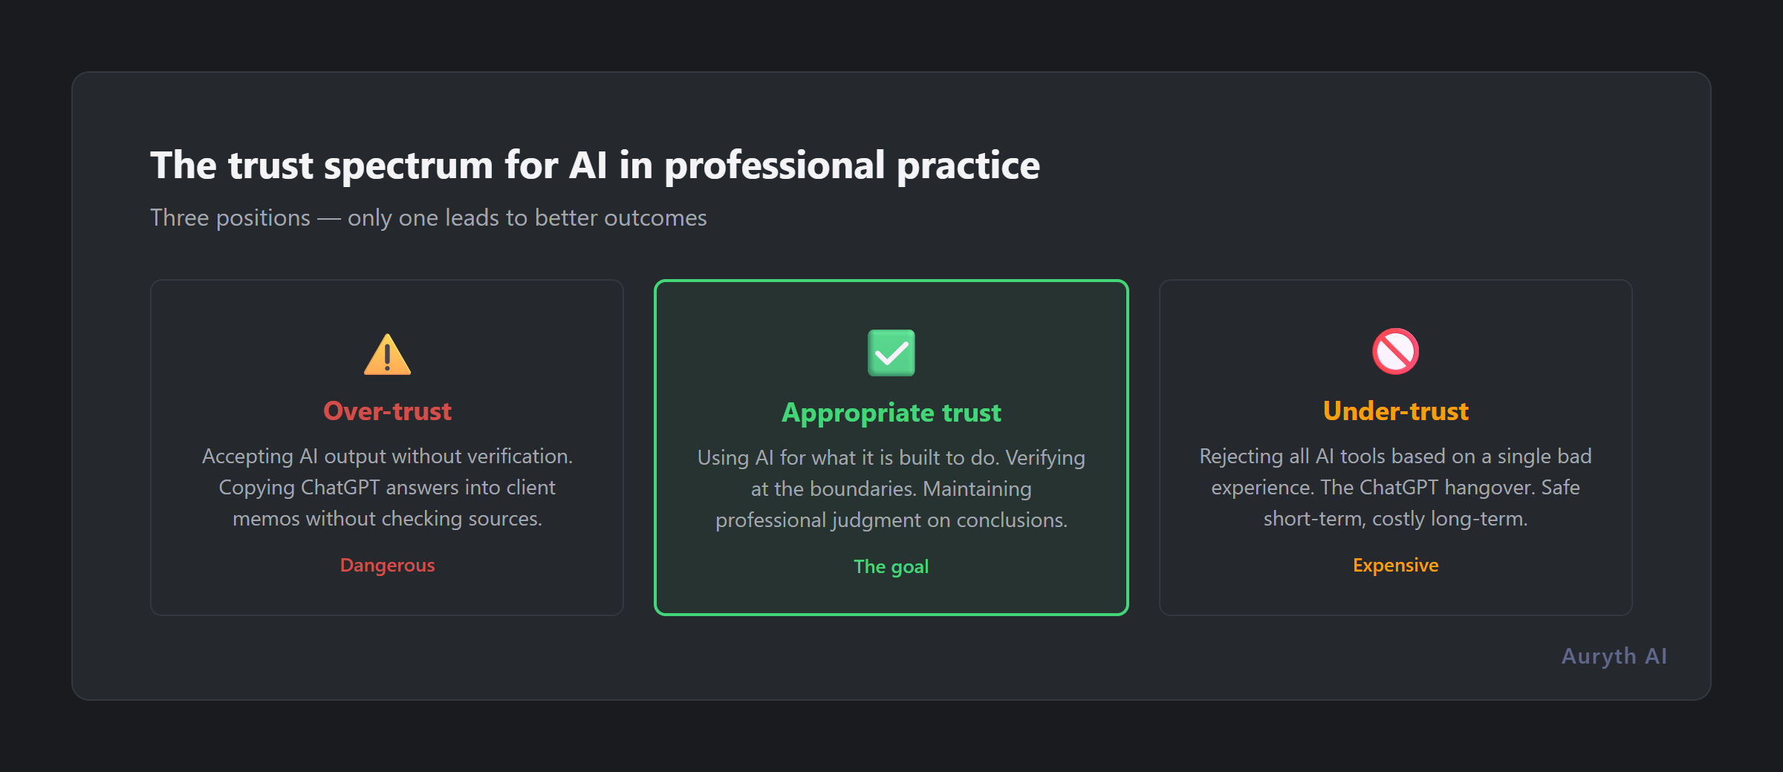Open the Auryth AI brand link
The height and width of the screenshot is (772, 1783).
pos(1614,656)
